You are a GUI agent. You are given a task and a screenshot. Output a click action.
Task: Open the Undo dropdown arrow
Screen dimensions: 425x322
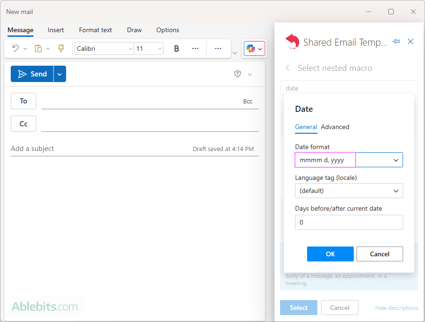25,49
